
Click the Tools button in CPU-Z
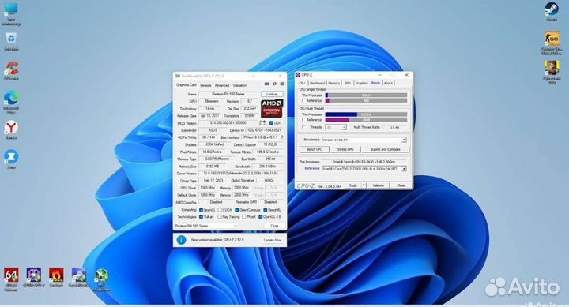[x=353, y=185]
